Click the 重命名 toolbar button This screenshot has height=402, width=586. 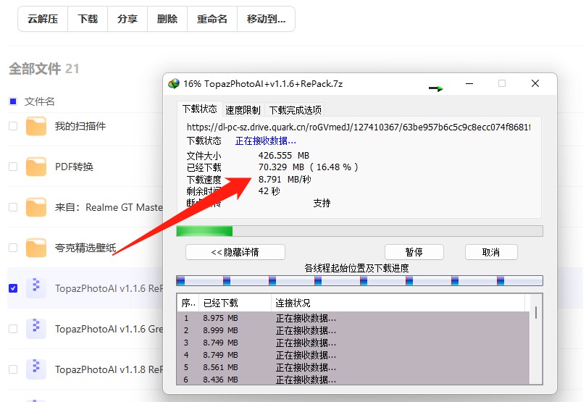[212, 19]
